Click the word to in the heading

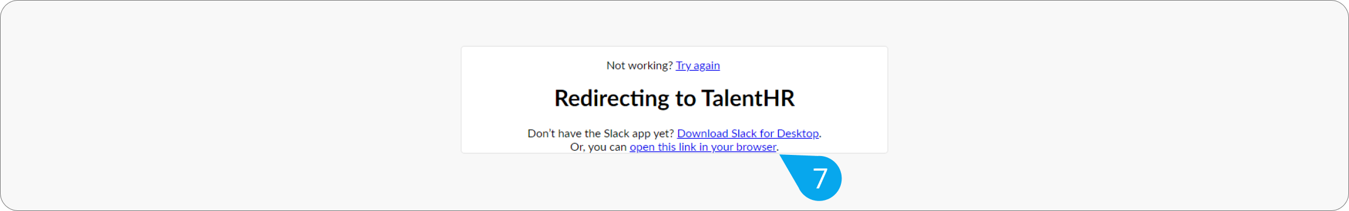pyautogui.click(x=685, y=98)
